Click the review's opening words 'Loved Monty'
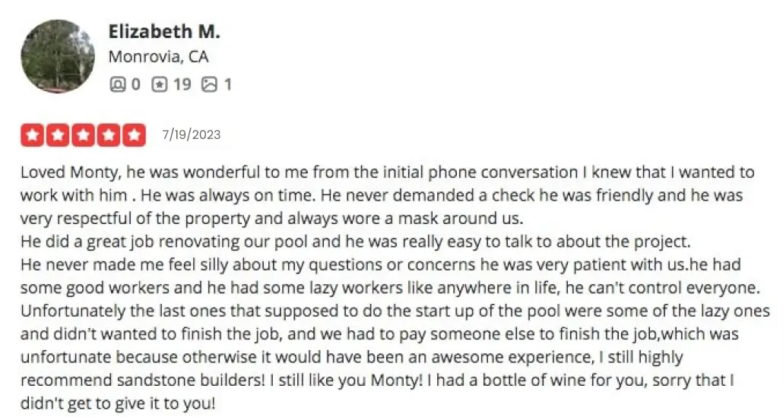This screenshot has width=783, height=417. [x=71, y=172]
